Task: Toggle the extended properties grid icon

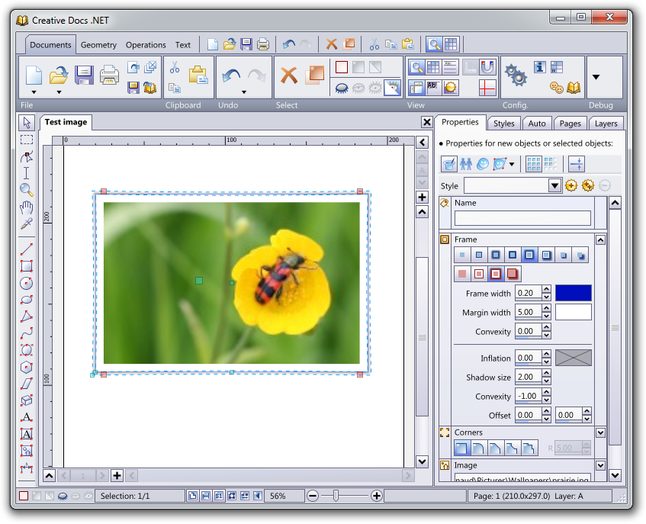Action: pos(534,164)
